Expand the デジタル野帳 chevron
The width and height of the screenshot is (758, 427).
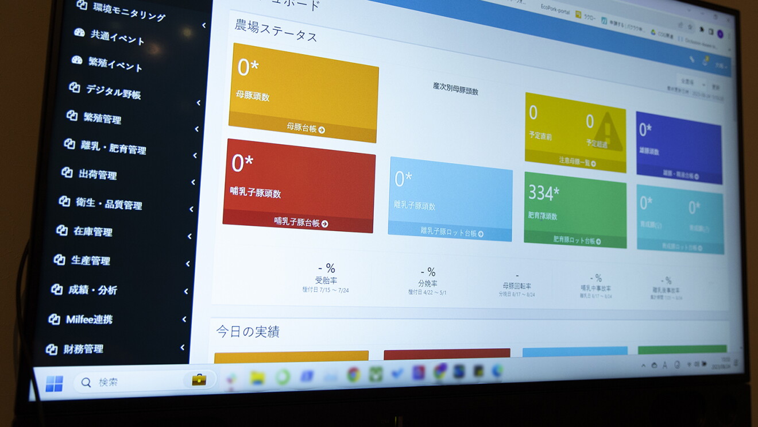pos(199,103)
